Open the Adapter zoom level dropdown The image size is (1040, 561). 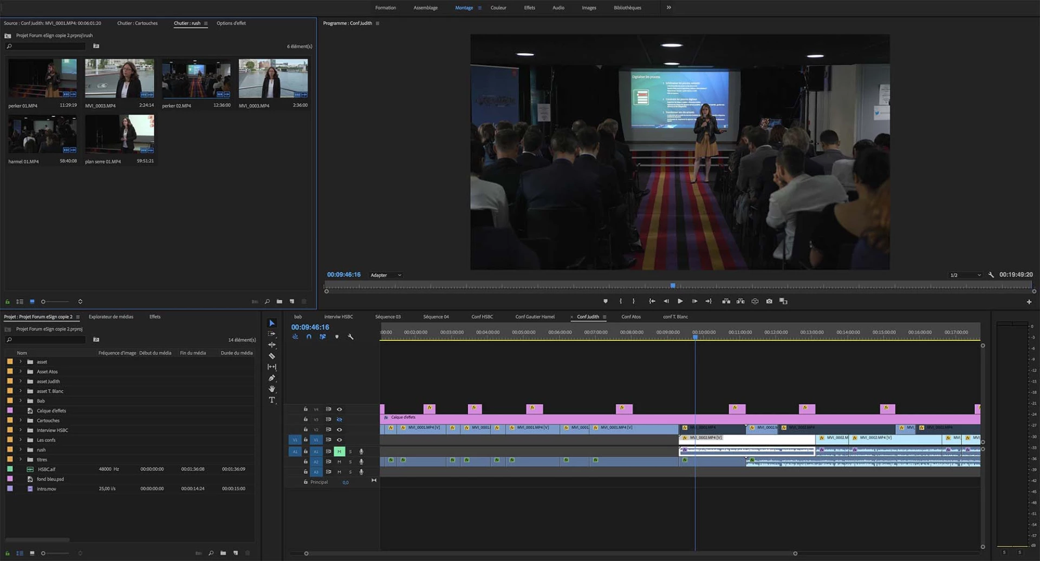386,275
